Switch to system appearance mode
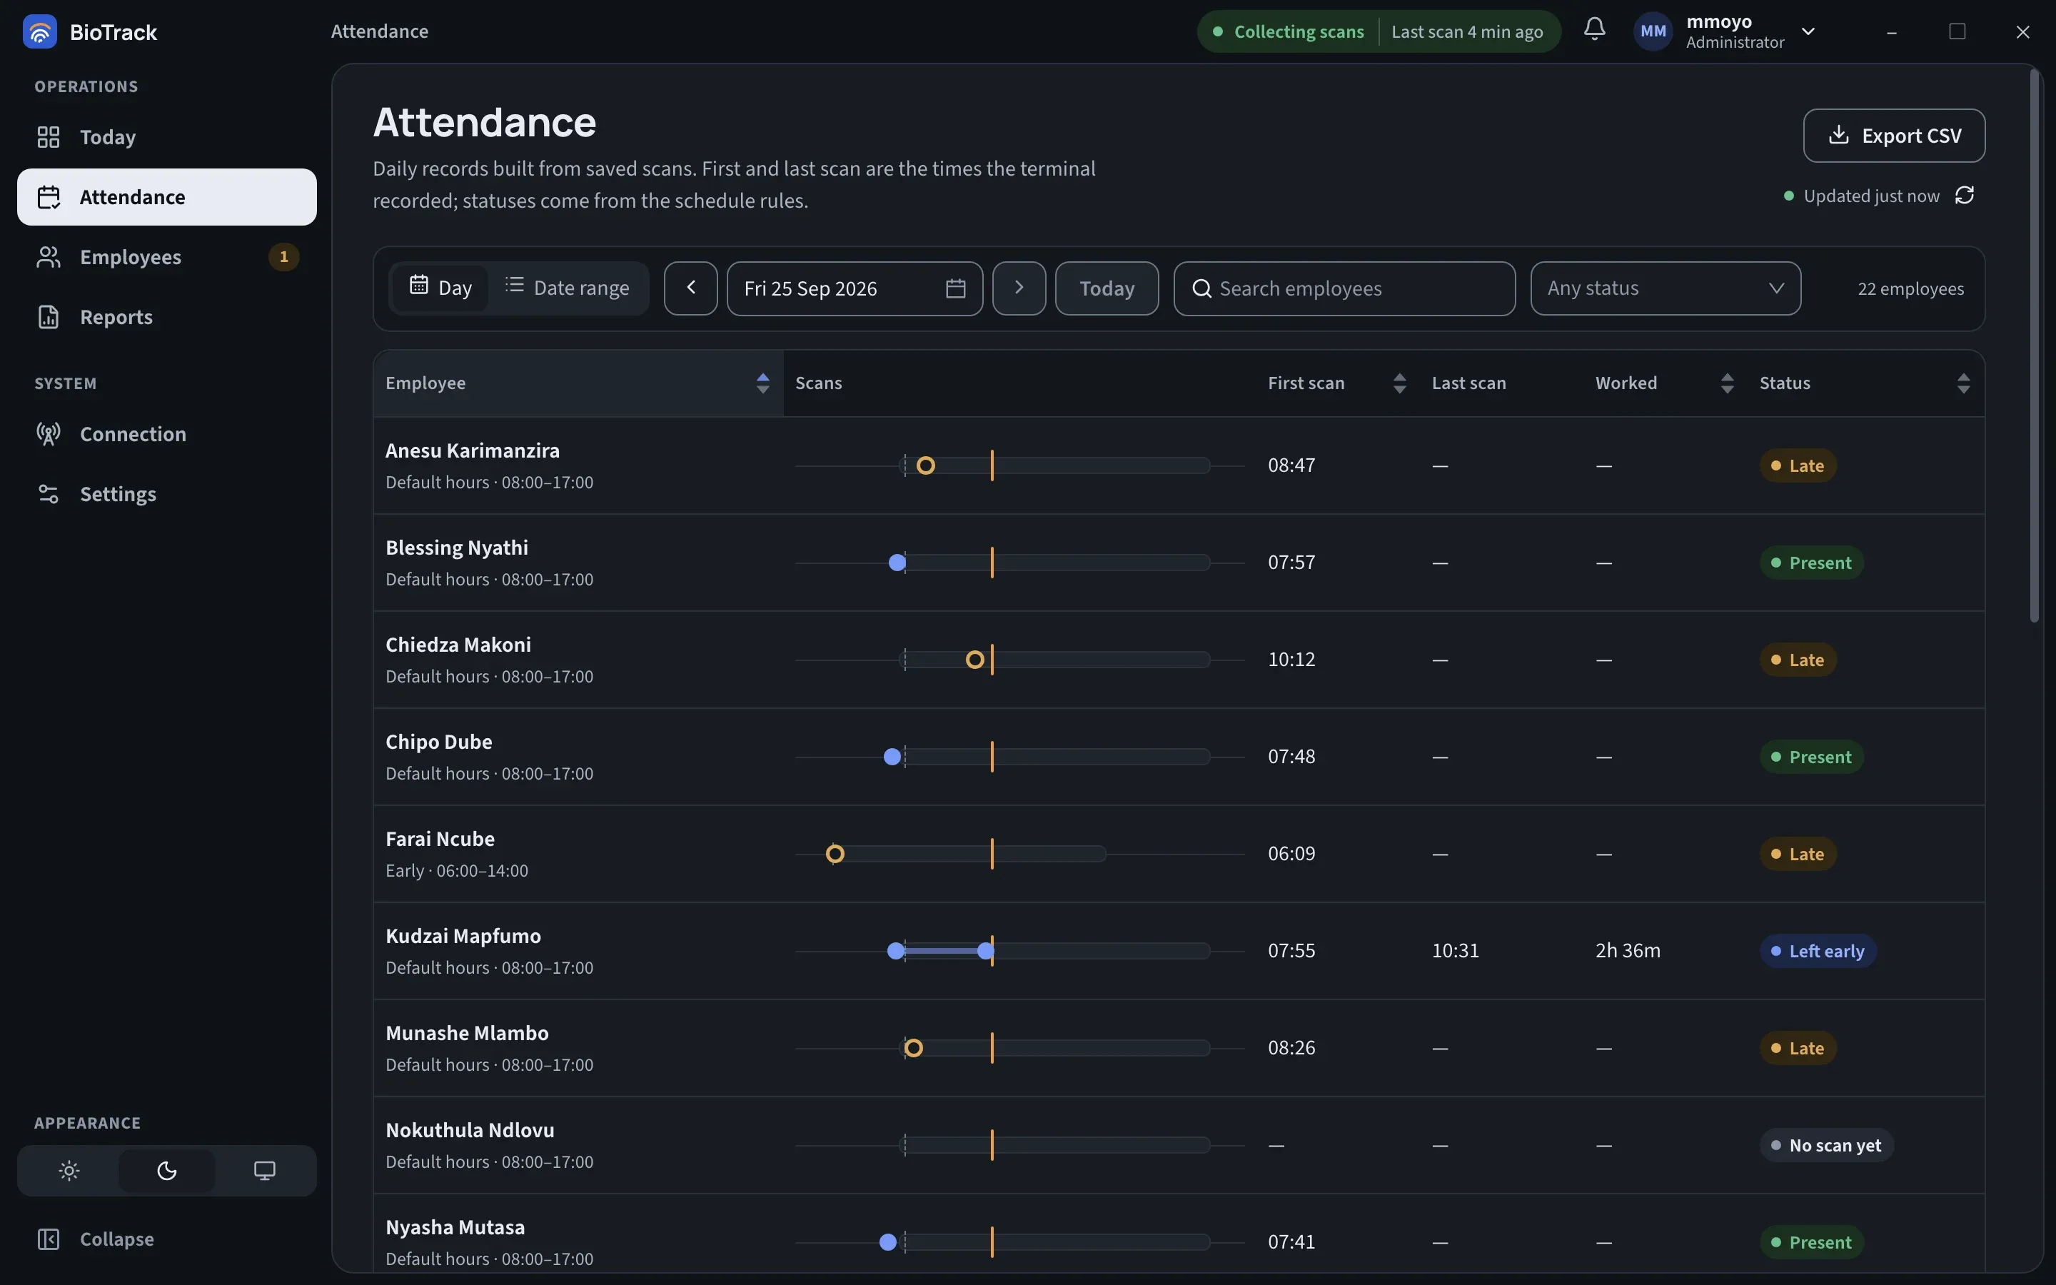This screenshot has width=2056, height=1285. click(264, 1170)
